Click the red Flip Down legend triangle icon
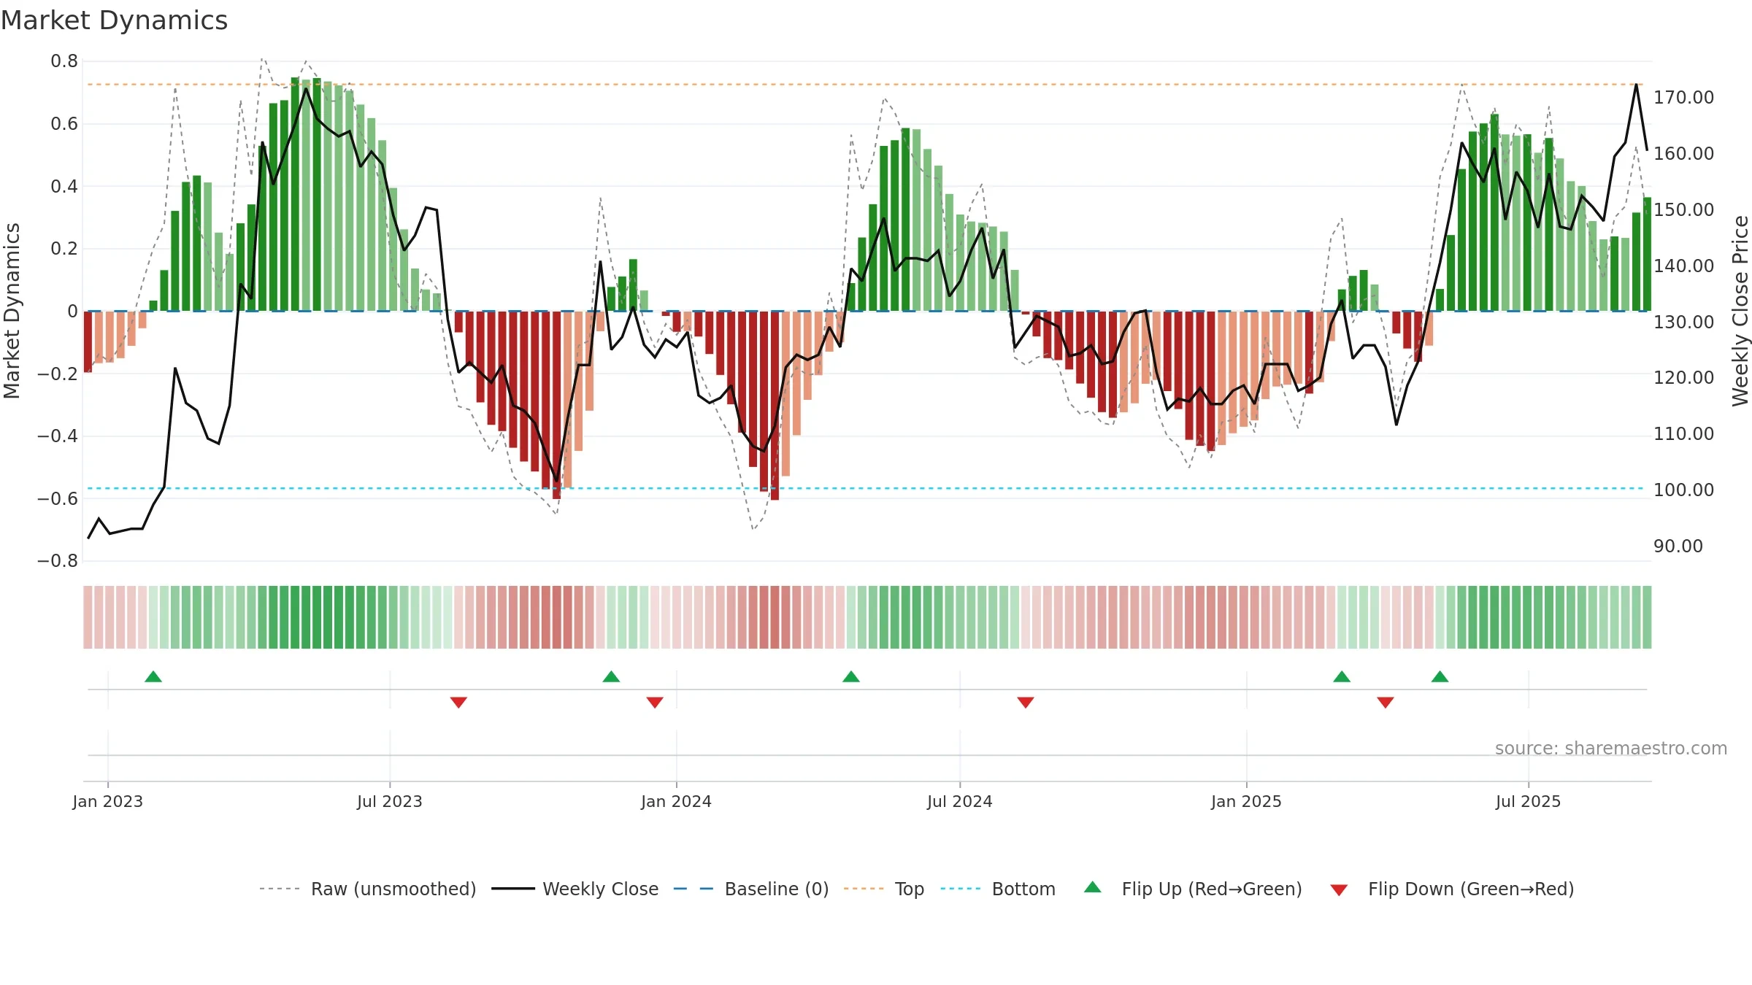Screen dimensions: 1752x985 point(1339,890)
